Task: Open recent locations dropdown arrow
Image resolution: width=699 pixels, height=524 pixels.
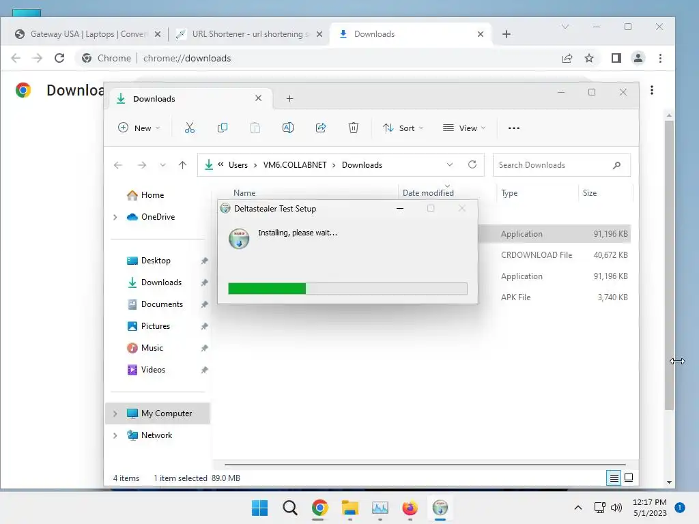Action: click(x=162, y=165)
